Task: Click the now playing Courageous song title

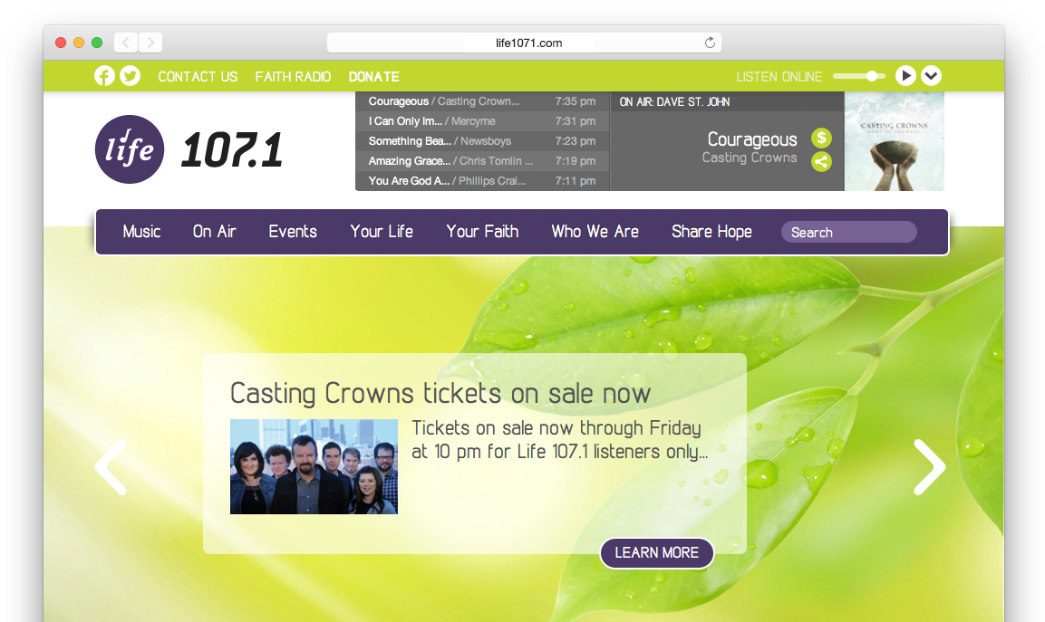Action: pyautogui.click(x=751, y=139)
